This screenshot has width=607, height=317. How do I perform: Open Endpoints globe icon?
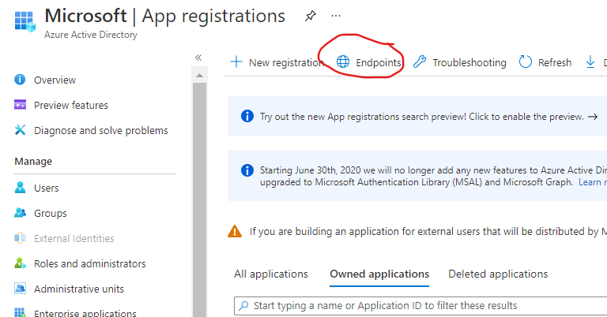343,62
